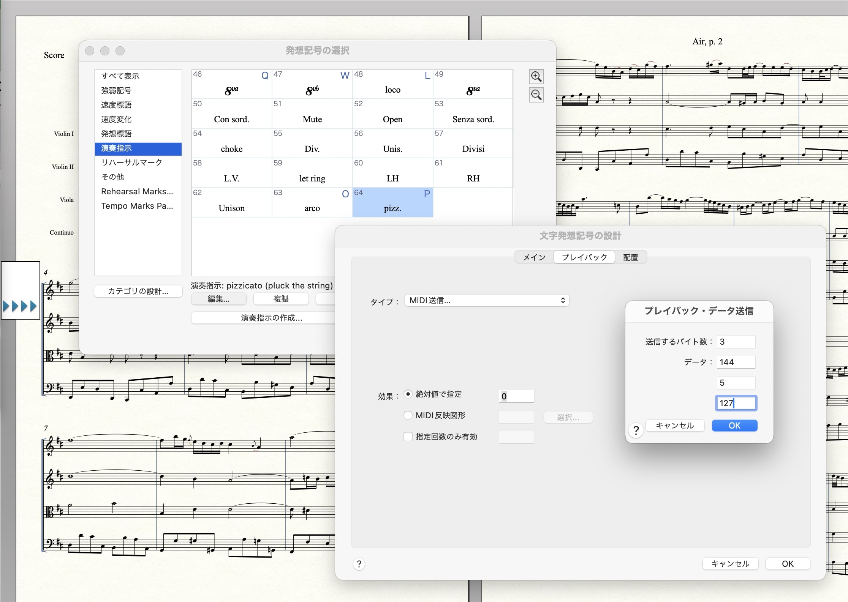Click the zoom out magnifier icon
The height and width of the screenshot is (602, 848).
tap(536, 95)
